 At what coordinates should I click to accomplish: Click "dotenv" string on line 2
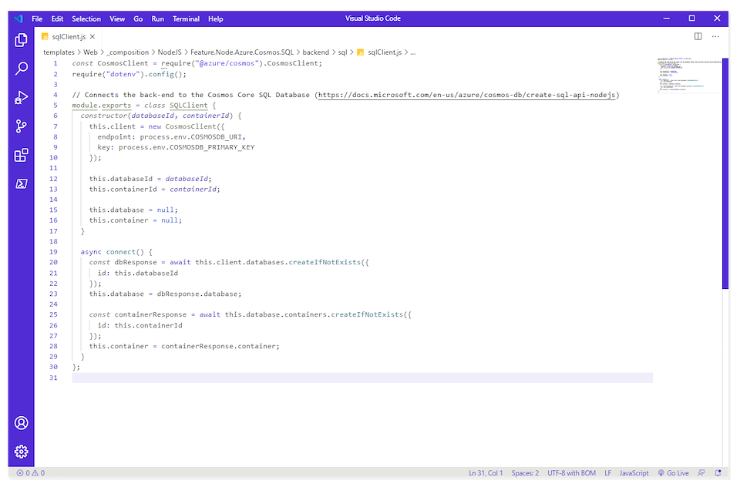123,74
